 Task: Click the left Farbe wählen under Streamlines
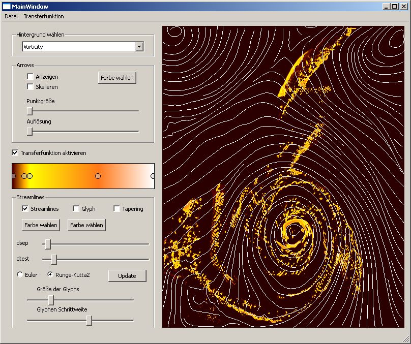[41, 225]
